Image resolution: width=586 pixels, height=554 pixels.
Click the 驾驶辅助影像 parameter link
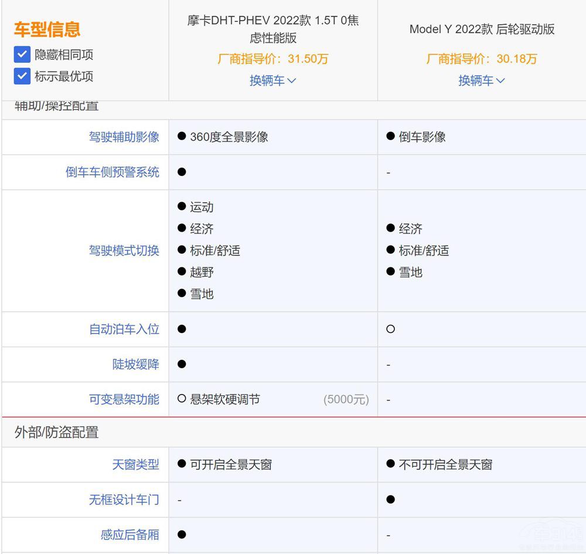[124, 137]
